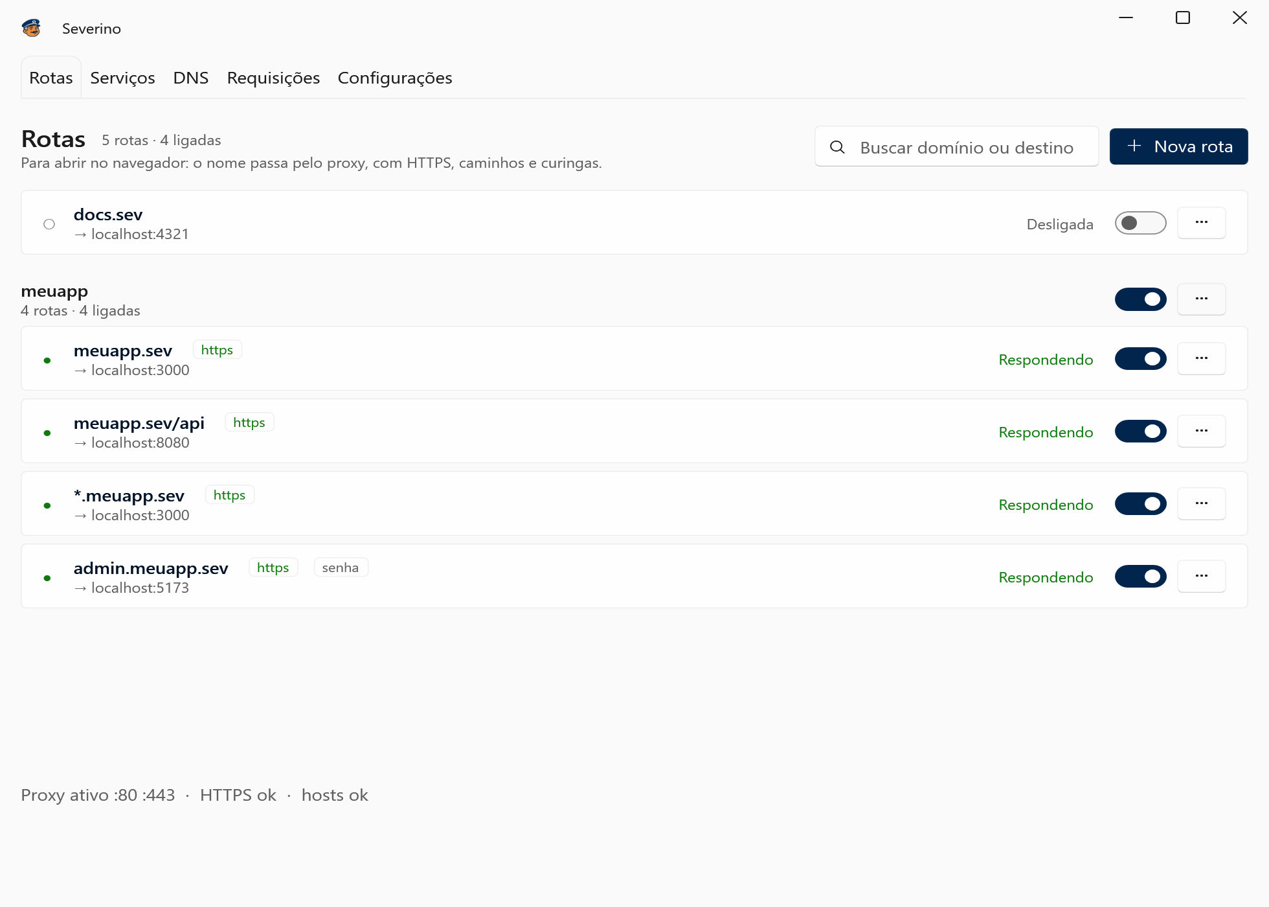Open the more options menu for docs.sev
1269x907 pixels.
coord(1201,222)
